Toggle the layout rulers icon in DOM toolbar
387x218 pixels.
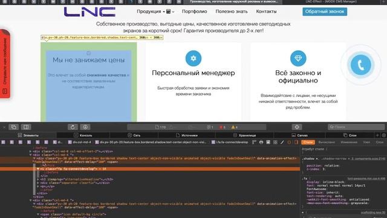click(254, 142)
